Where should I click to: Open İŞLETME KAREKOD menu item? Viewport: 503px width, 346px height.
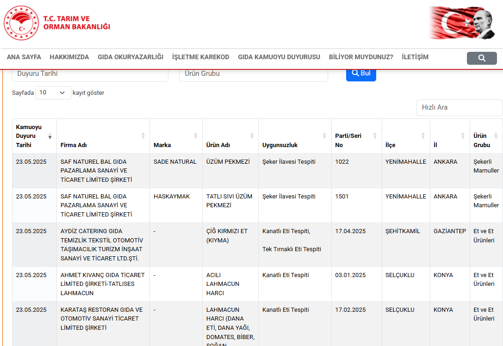pos(200,57)
